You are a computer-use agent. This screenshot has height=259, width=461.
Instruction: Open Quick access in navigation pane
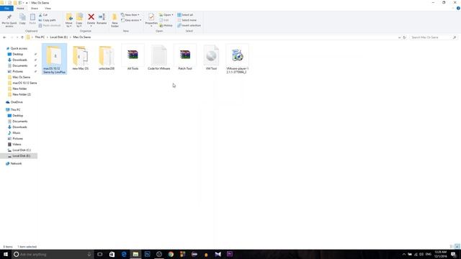click(19, 48)
